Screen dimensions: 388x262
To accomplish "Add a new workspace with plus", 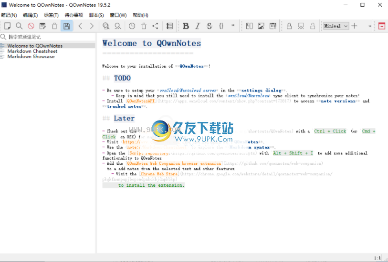I will click(354, 26).
